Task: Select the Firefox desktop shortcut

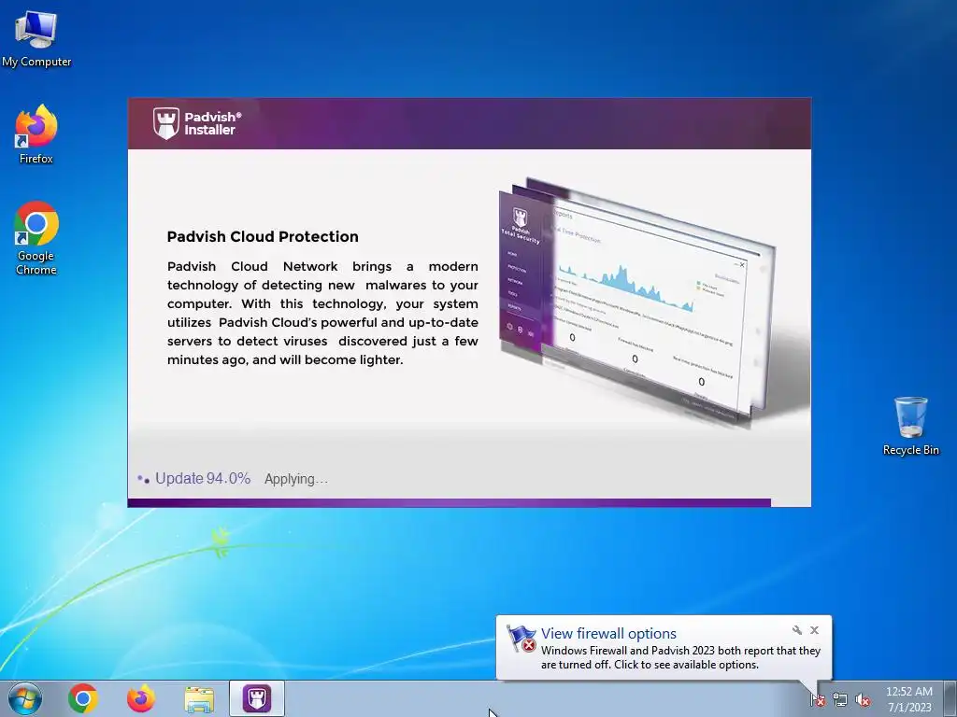Action: (x=36, y=134)
